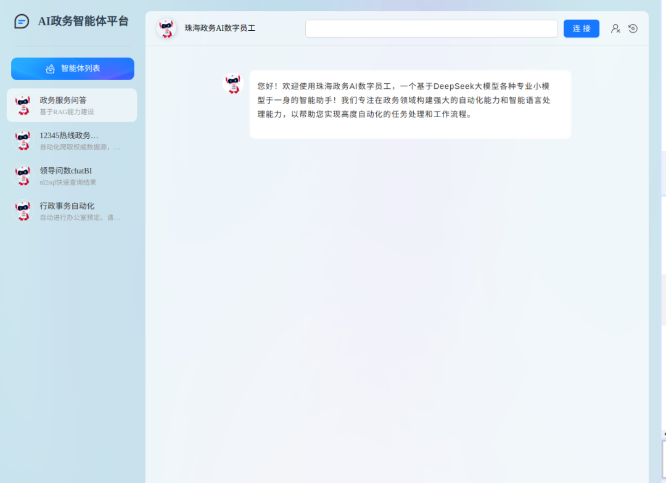The width and height of the screenshot is (666, 483).
Task: Click the 行政事务自动化 robot avatar
Action: pos(23,211)
